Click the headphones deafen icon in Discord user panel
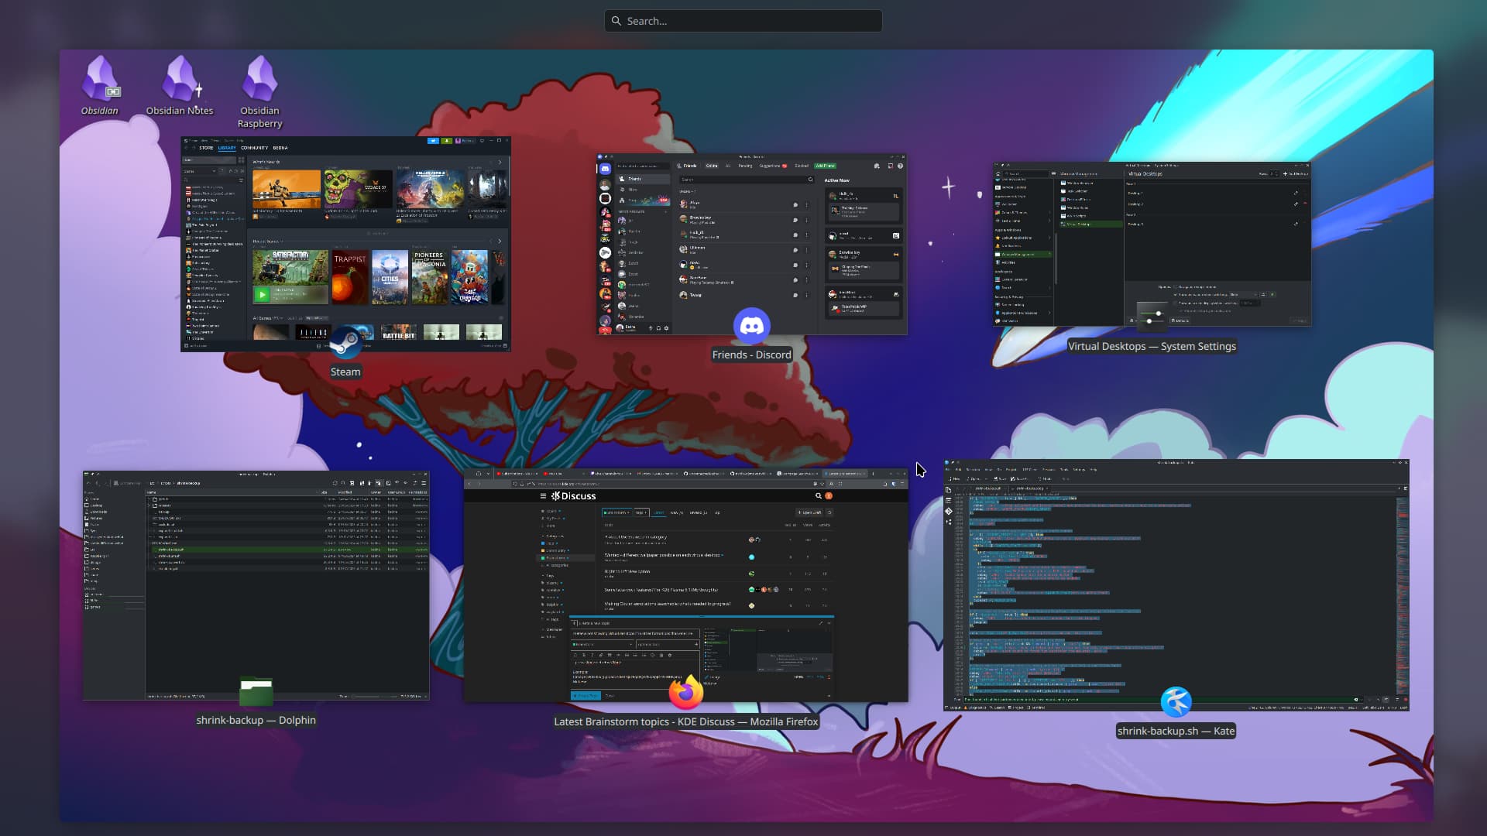This screenshot has height=836, width=1487. tap(658, 328)
